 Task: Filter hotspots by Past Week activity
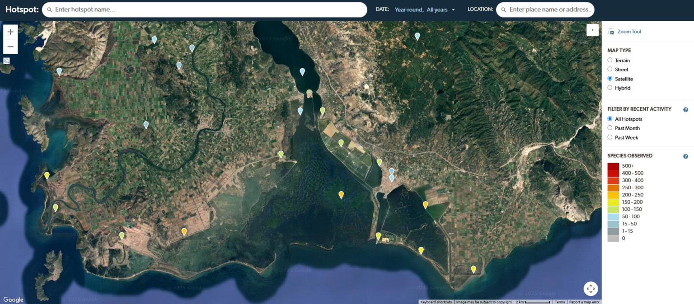[610, 137]
